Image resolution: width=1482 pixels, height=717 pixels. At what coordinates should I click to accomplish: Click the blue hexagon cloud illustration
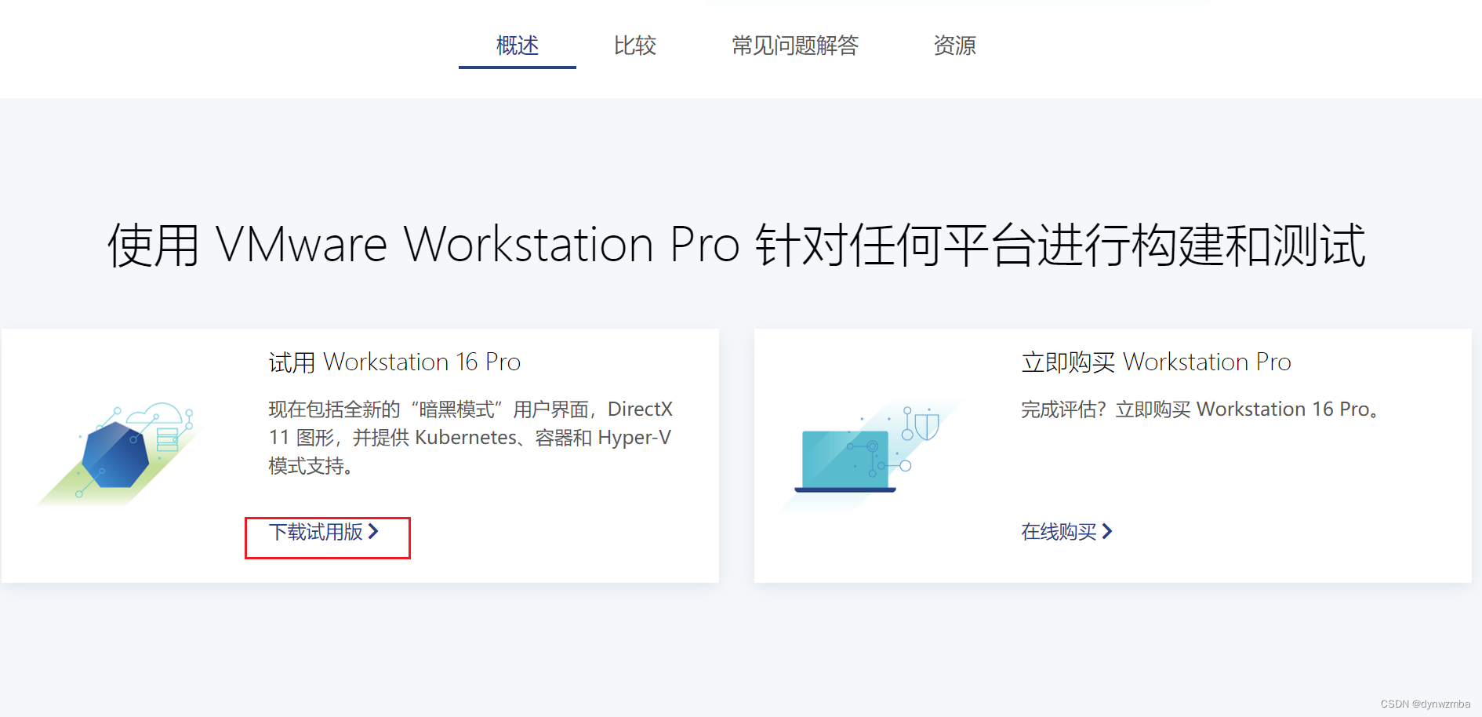click(118, 453)
